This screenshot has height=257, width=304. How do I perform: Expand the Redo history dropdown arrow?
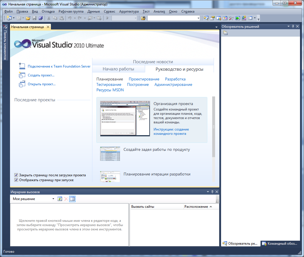pos(85,18)
